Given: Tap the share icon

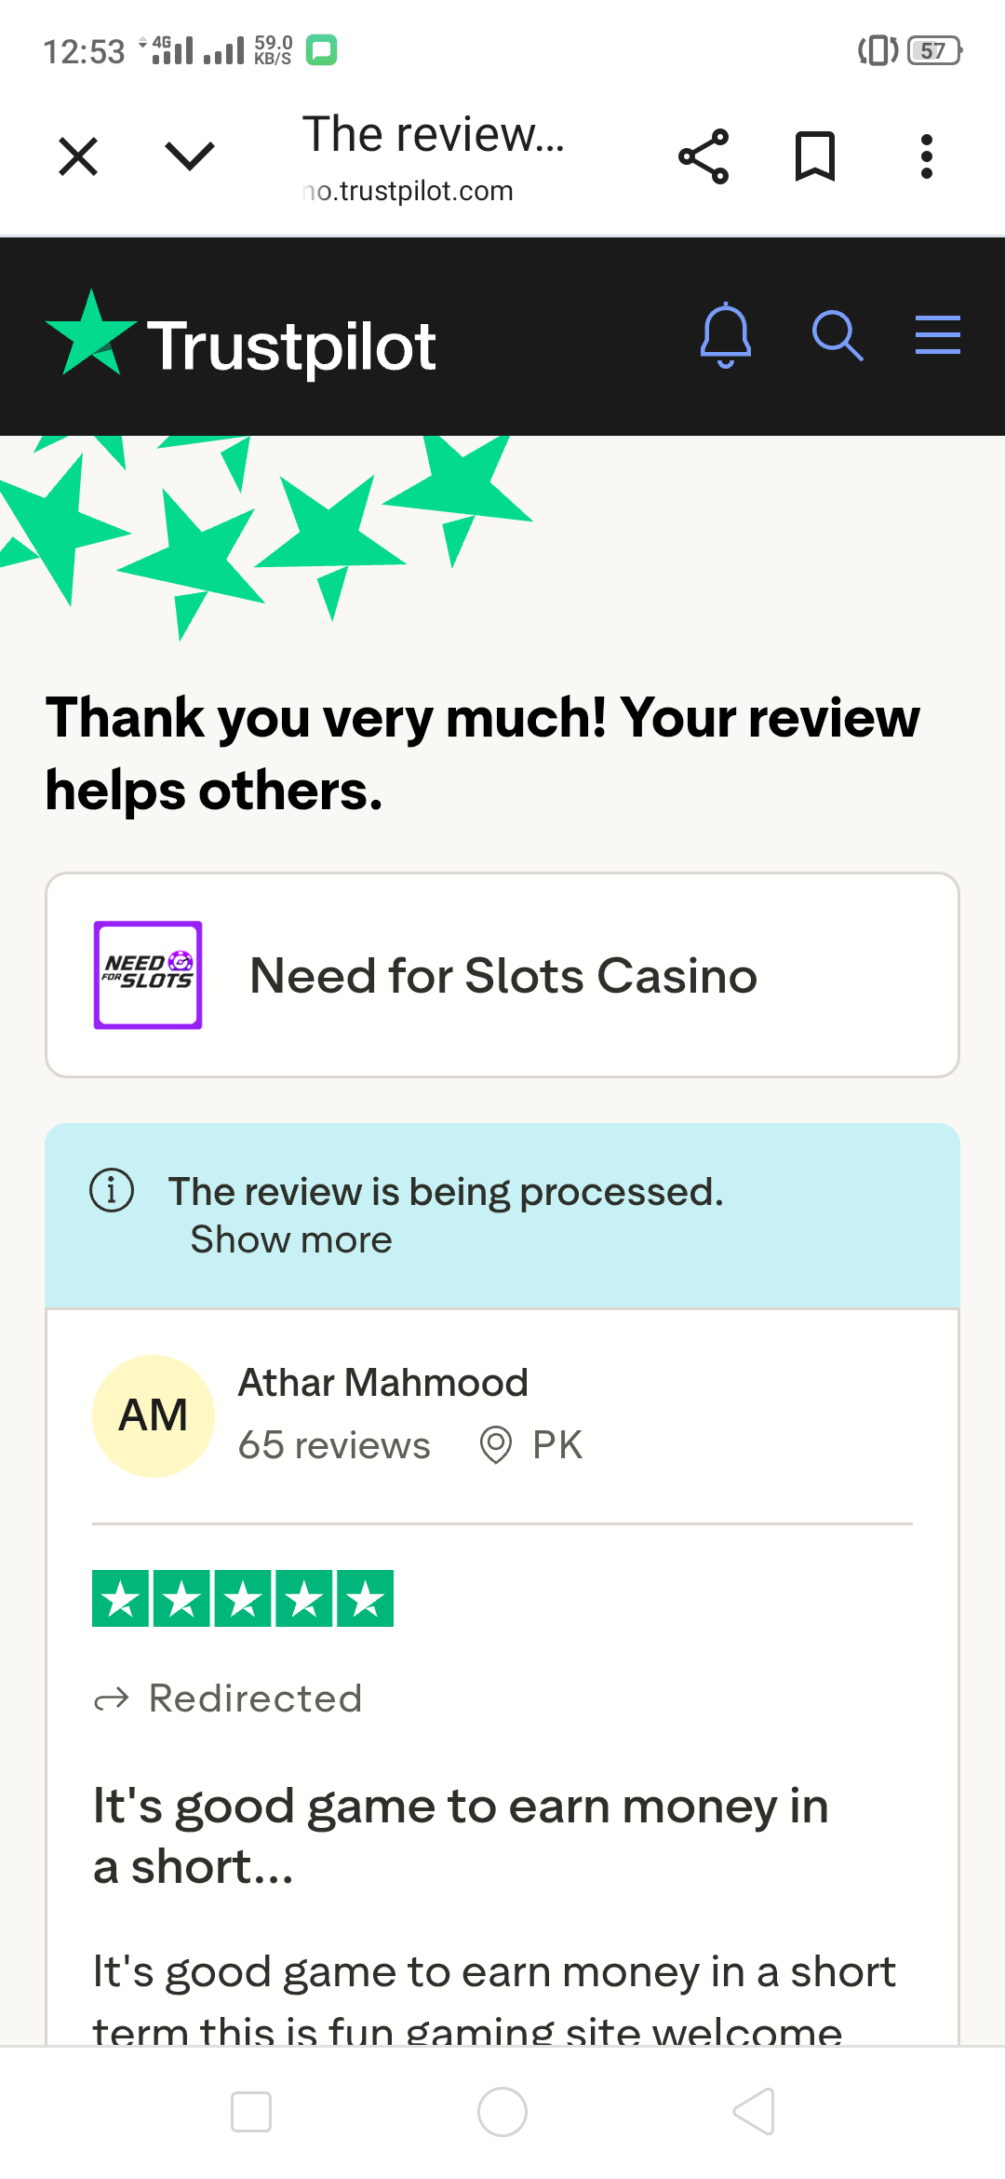Looking at the screenshot, I should click(703, 156).
